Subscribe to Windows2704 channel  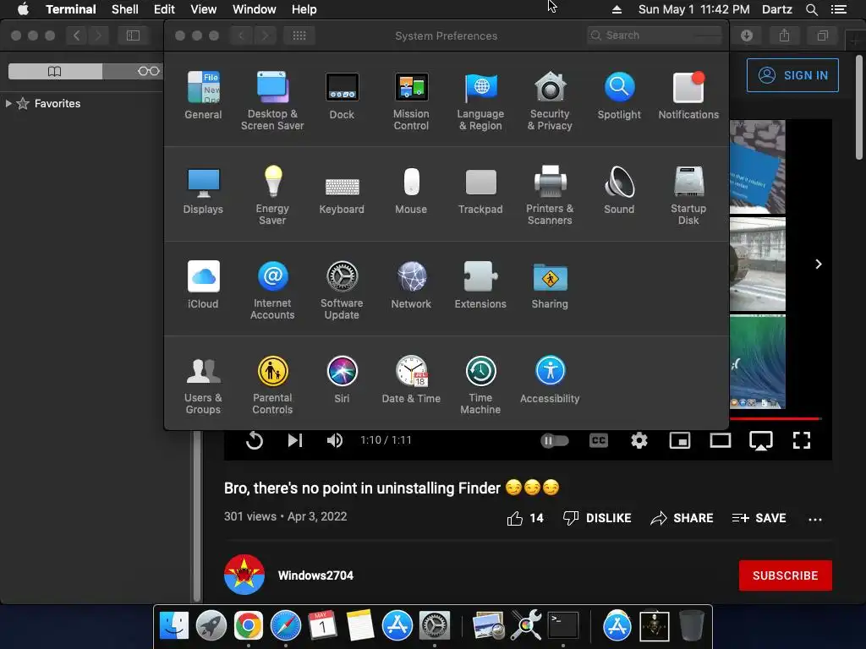(786, 575)
